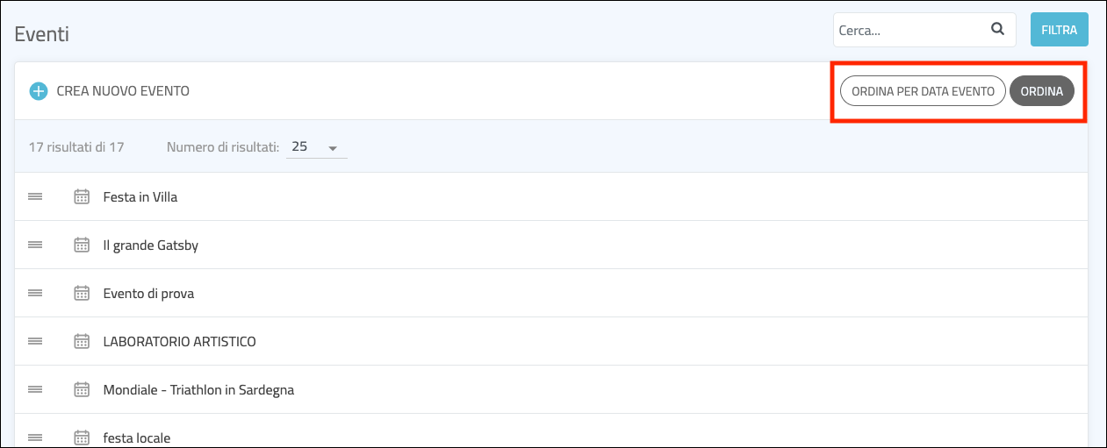Screen dimensions: 1107x448
Task: Click drag handle for Festa in Villa
Action: tap(35, 197)
